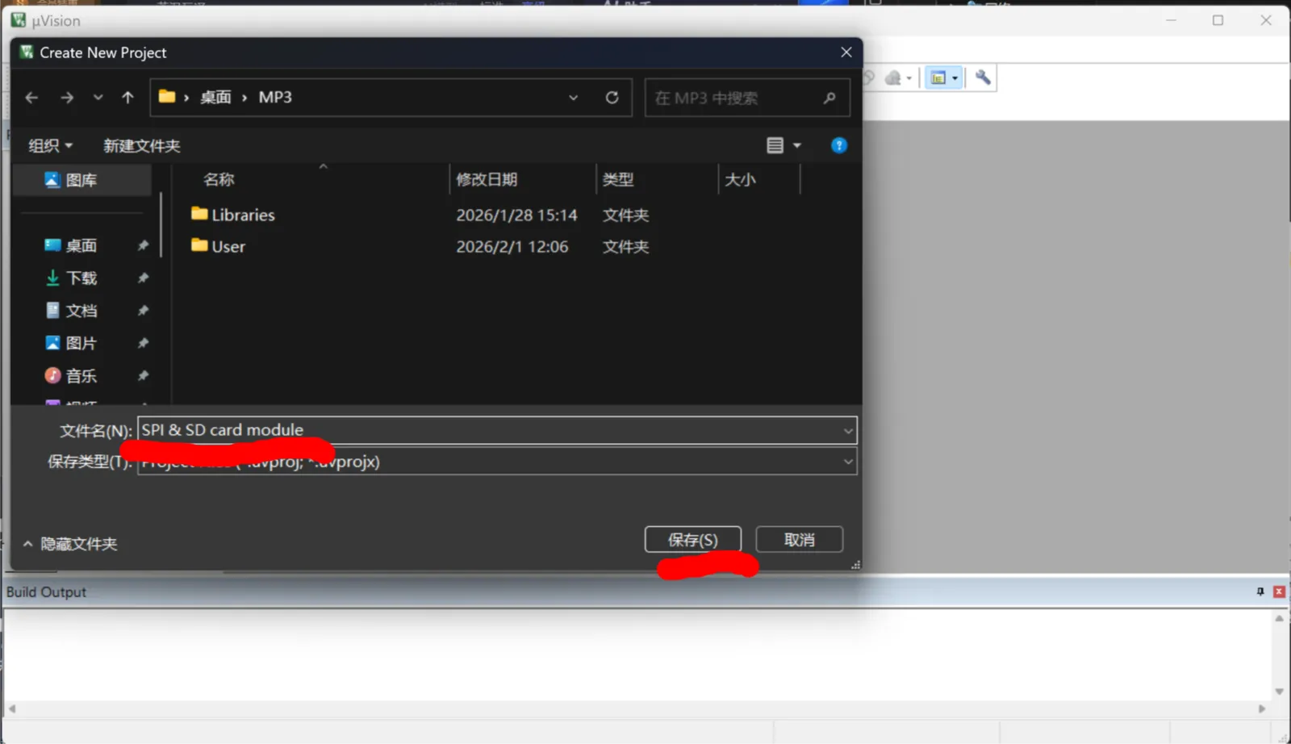Click 新建文件夹 to create a folder

(x=141, y=145)
